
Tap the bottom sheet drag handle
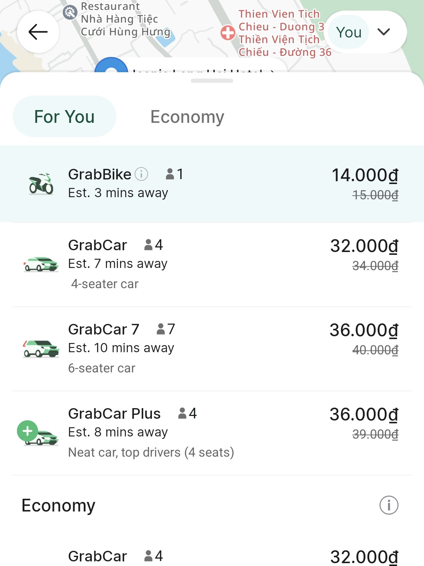point(212,81)
